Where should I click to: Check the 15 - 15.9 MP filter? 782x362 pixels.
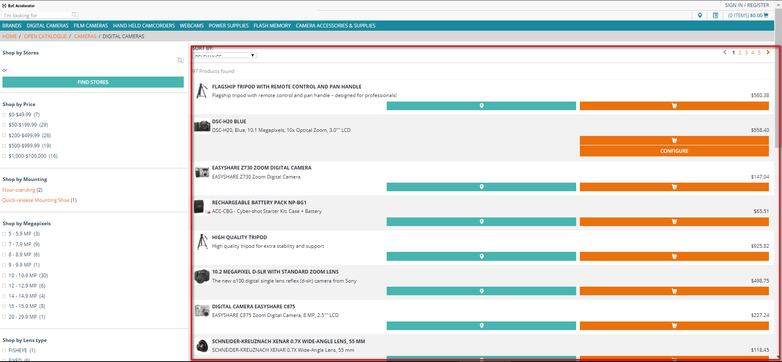(4, 306)
